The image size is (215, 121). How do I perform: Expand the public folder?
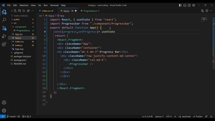16,19
